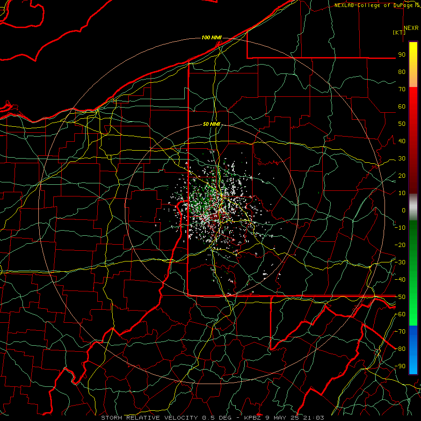
Task: Click the "40" value on the velocity scale
Action: (x=402, y=141)
